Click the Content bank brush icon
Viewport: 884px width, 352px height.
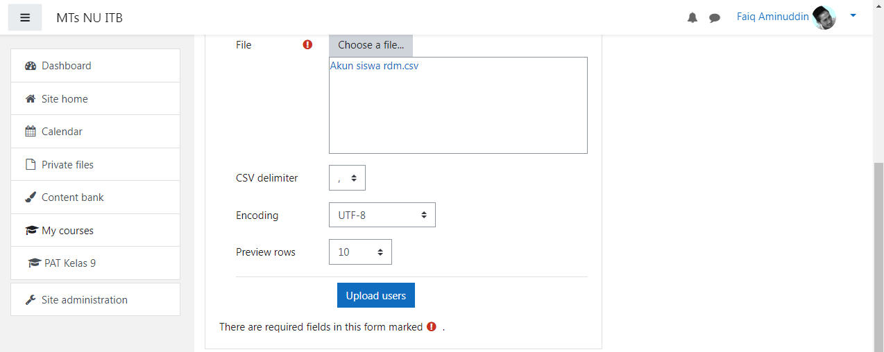click(31, 197)
